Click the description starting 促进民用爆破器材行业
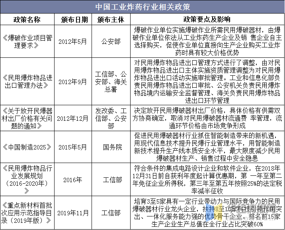 tap(207, 147)
